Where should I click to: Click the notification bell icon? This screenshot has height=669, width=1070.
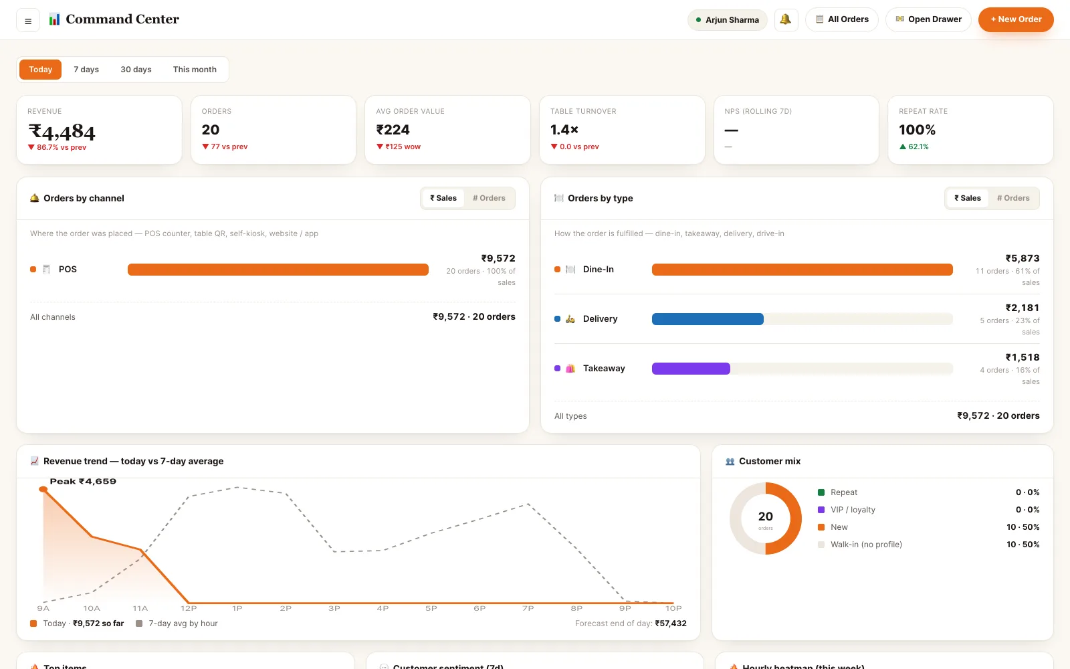coord(786,19)
